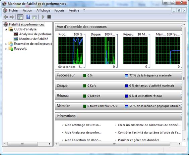Open the Fenêtre menu
The image size is (189, 155).
74,10
